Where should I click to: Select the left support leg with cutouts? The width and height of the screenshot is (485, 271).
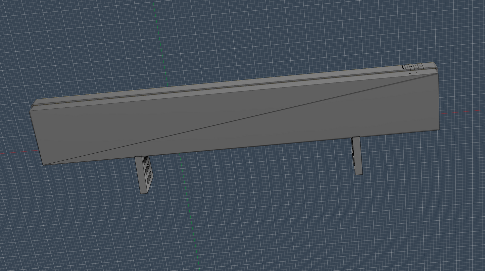tap(144, 175)
